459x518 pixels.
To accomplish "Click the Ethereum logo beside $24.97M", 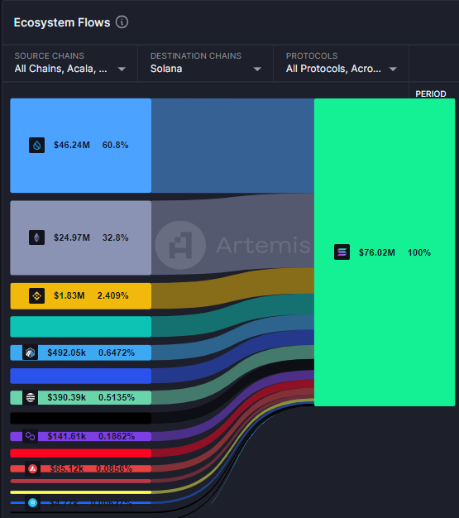I will click(x=36, y=237).
